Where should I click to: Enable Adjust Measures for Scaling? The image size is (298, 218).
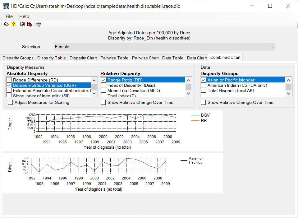[x=10, y=102]
